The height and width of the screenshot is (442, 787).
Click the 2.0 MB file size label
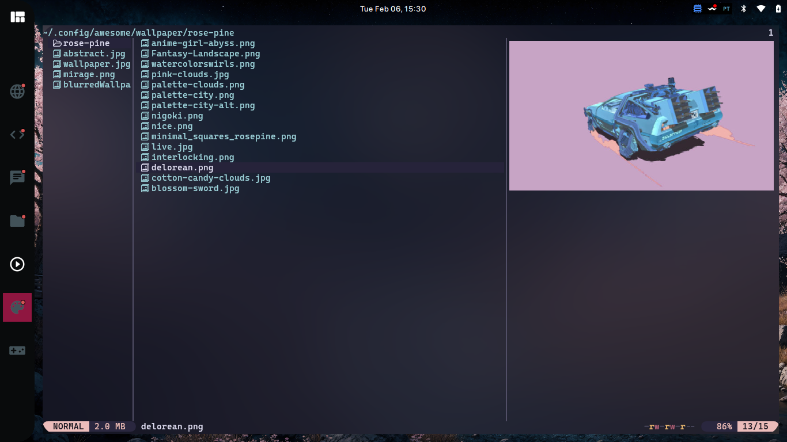109,426
